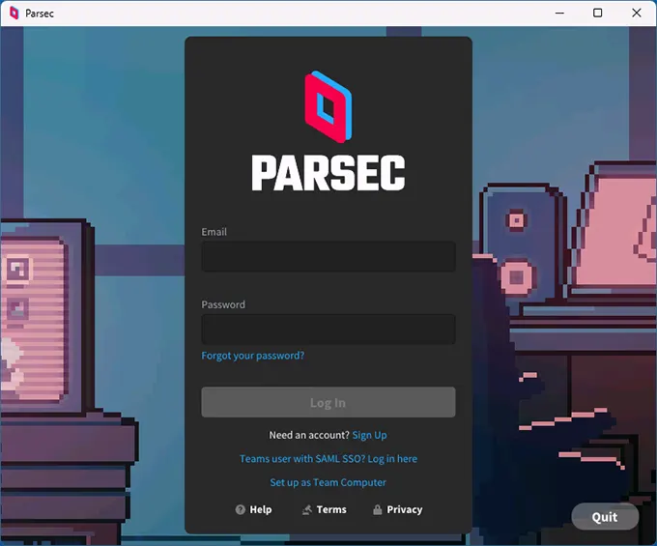This screenshot has width=657, height=546.
Task: Minimize the Parsec window
Action: (559, 13)
